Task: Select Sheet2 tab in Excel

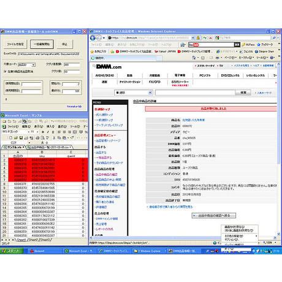Action: click(33, 240)
